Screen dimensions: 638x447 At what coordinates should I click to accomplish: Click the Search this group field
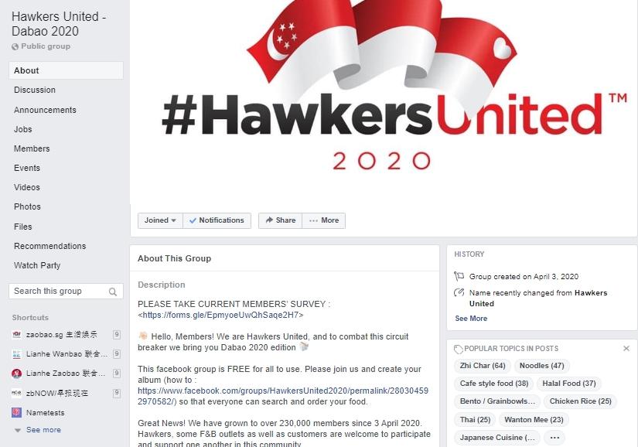[x=66, y=292]
